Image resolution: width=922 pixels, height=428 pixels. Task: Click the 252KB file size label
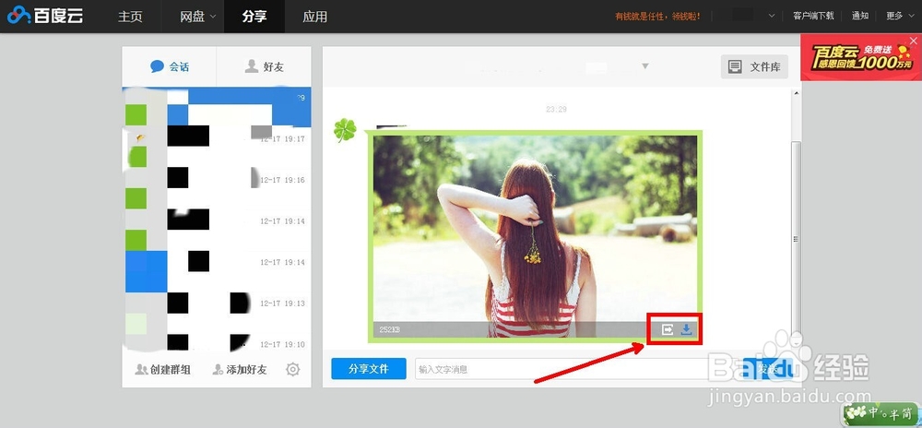pos(389,330)
